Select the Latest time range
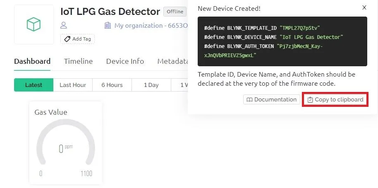The height and width of the screenshot is (188, 378). pyautogui.click(x=33, y=85)
